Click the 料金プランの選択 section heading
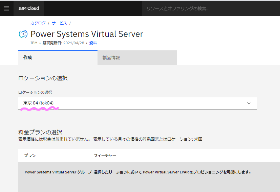Viewport: 280px width, 192px height. [x=40, y=132]
